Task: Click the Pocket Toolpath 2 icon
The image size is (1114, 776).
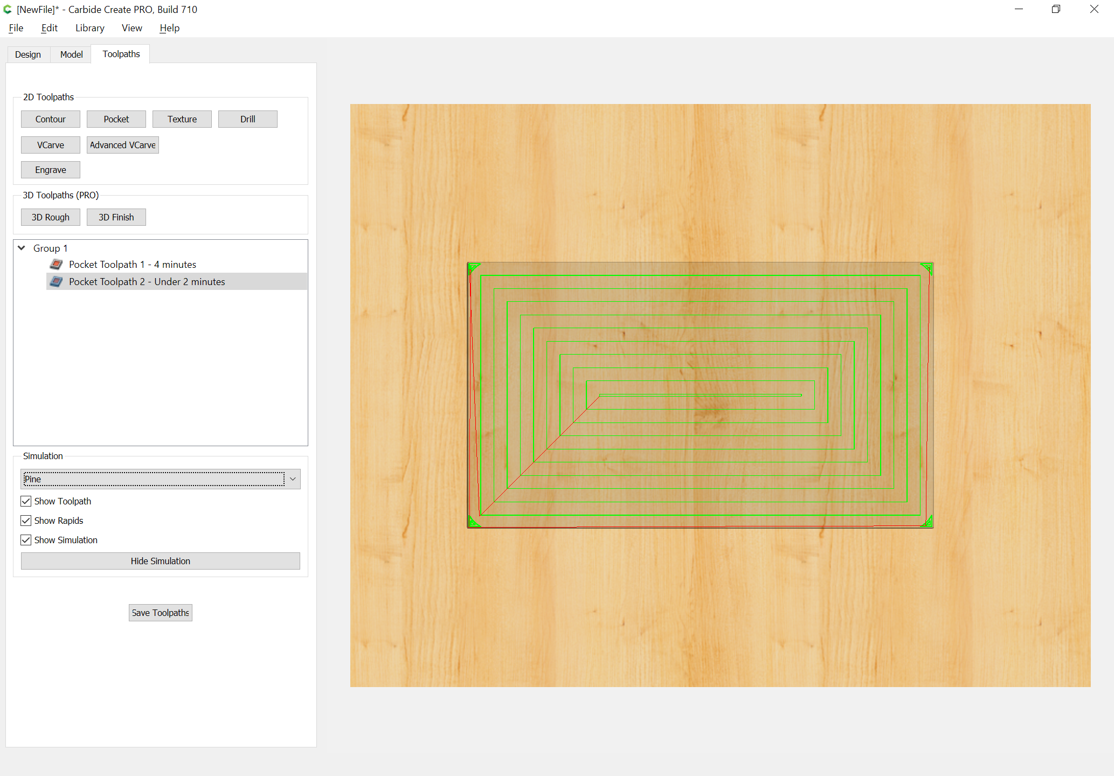Action: [x=56, y=281]
